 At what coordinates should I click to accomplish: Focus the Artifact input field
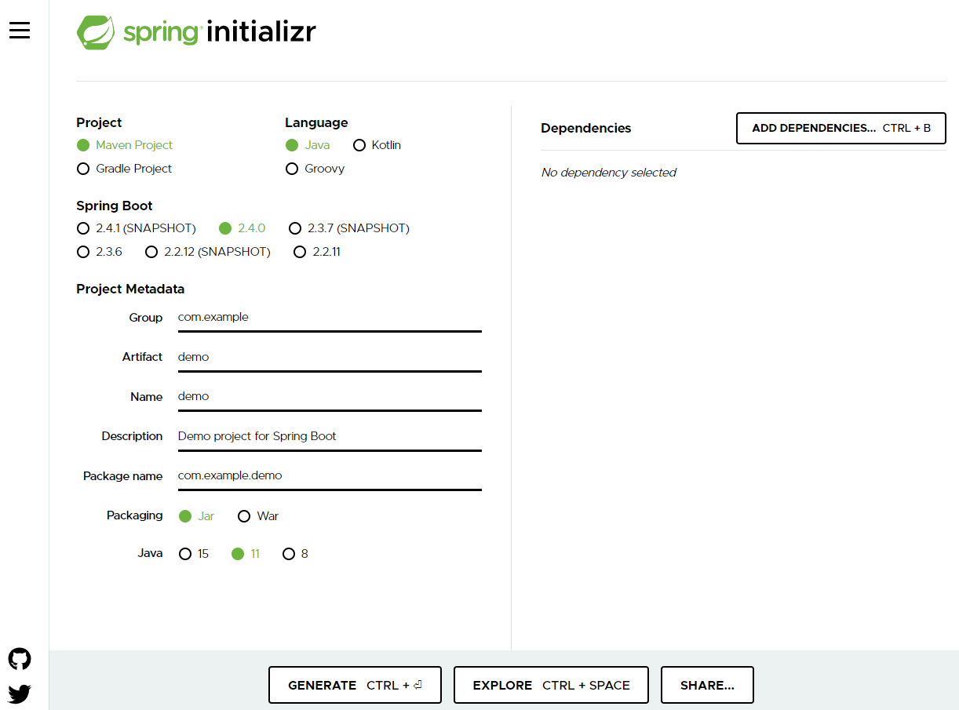coord(330,357)
